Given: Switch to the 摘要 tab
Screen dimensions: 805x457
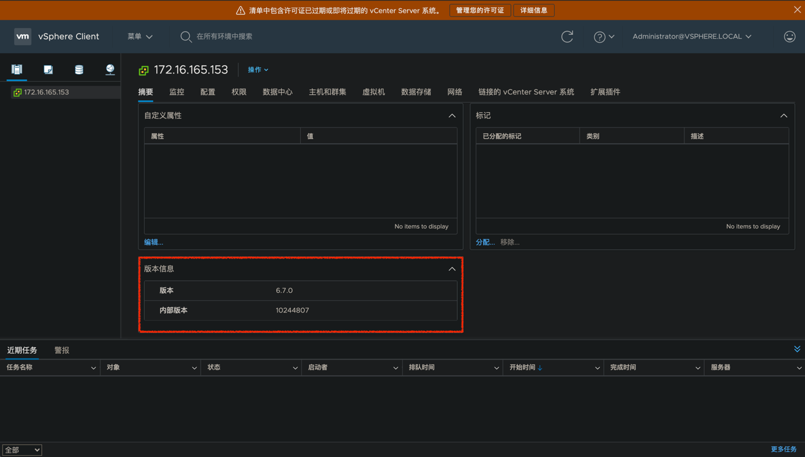Looking at the screenshot, I should [145, 92].
